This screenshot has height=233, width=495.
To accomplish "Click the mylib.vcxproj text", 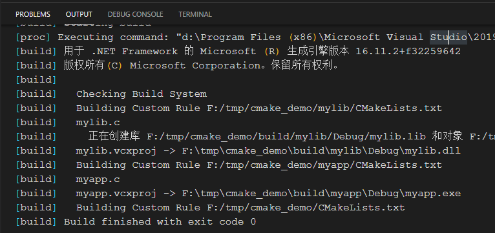I will [116, 151].
